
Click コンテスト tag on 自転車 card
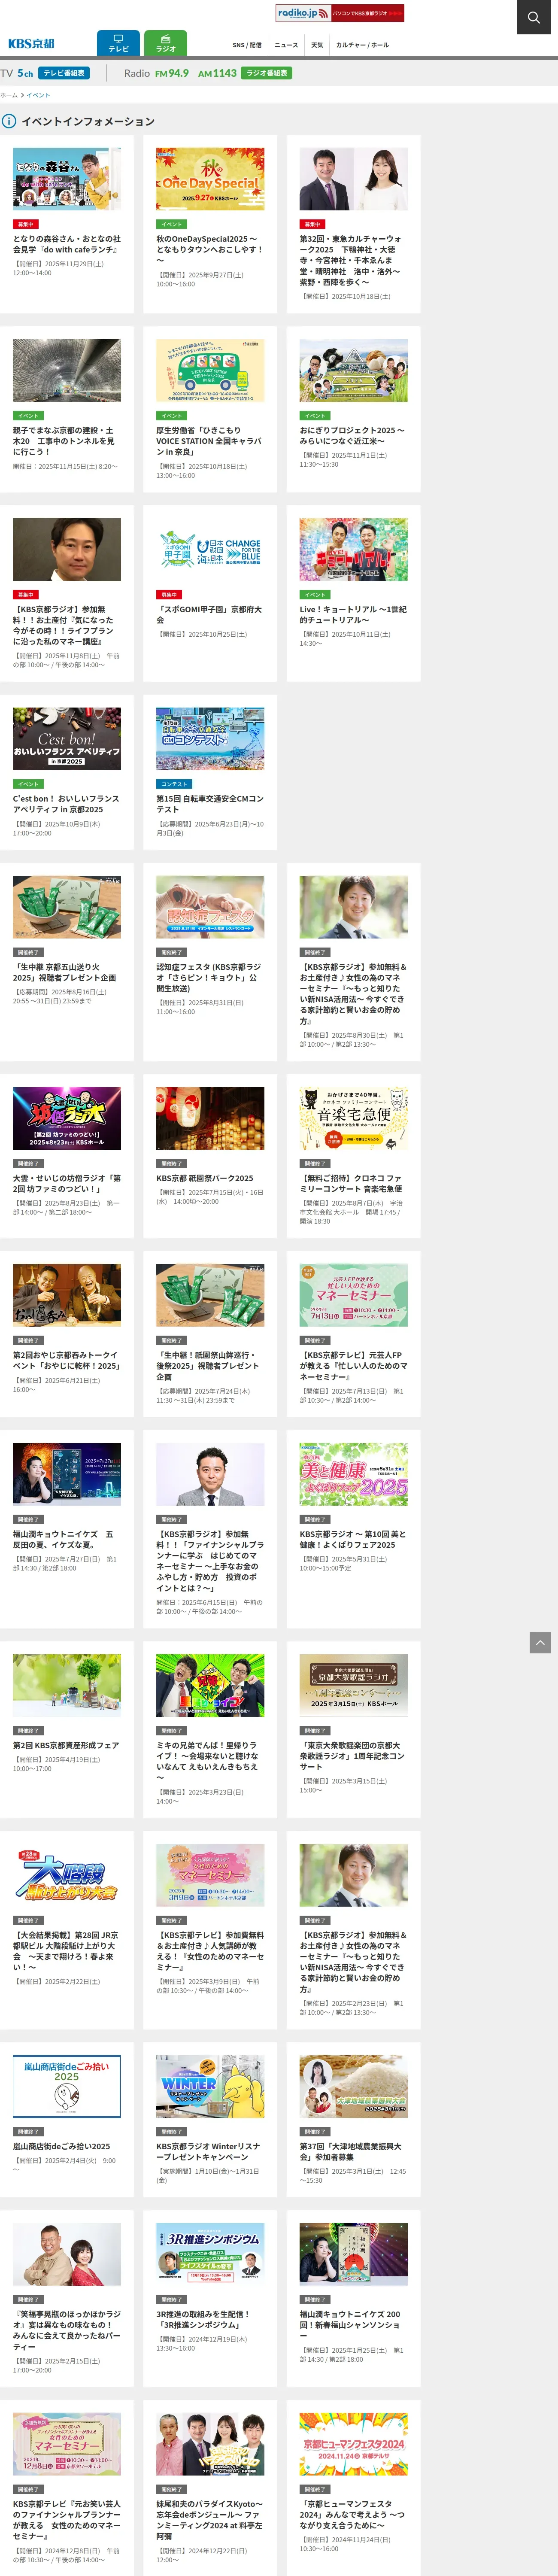[x=174, y=784]
